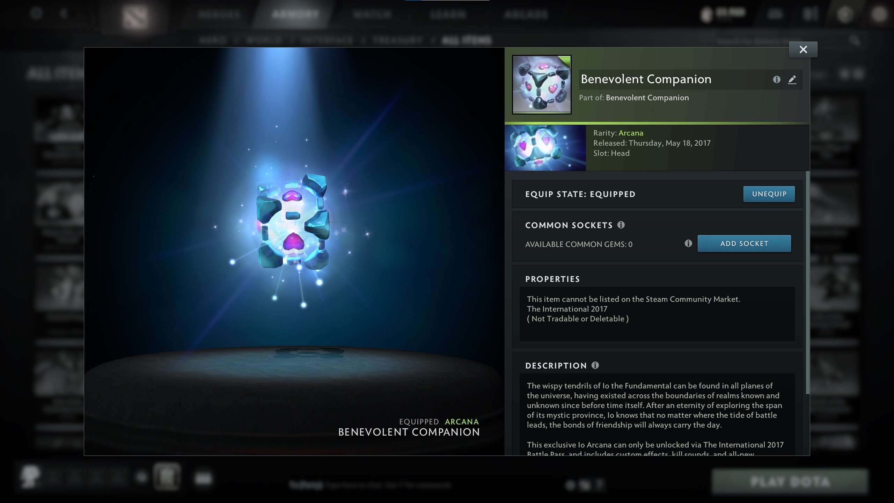Select the blurred All Items sub-tab
The width and height of the screenshot is (894, 503).
tap(467, 41)
